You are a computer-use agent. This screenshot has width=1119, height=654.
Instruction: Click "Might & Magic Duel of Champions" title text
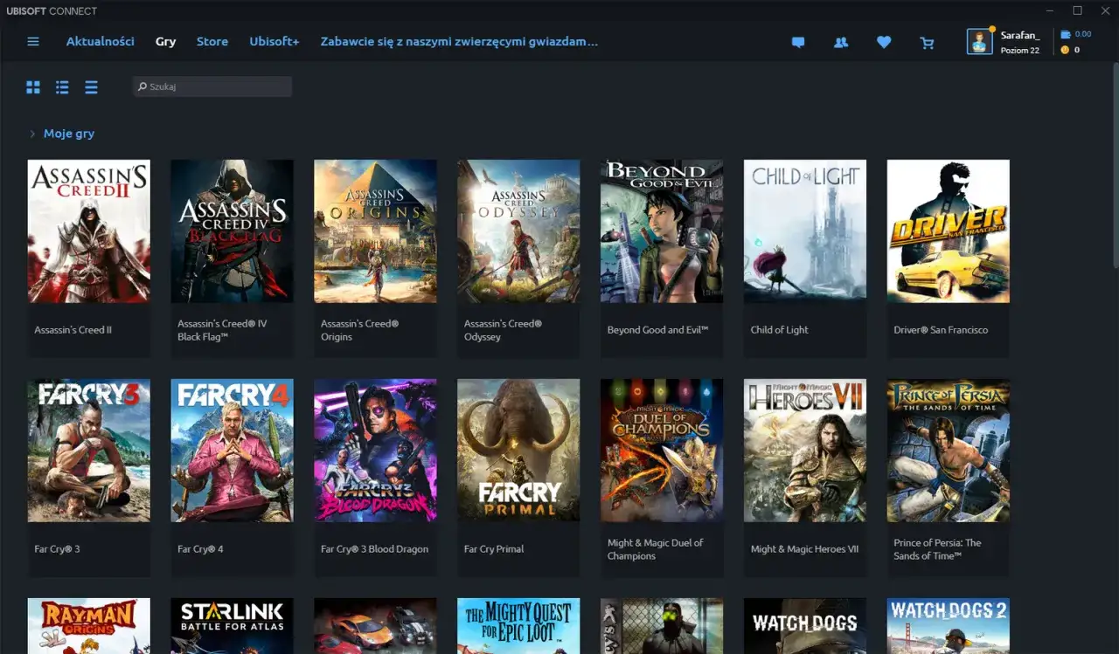[656, 549]
